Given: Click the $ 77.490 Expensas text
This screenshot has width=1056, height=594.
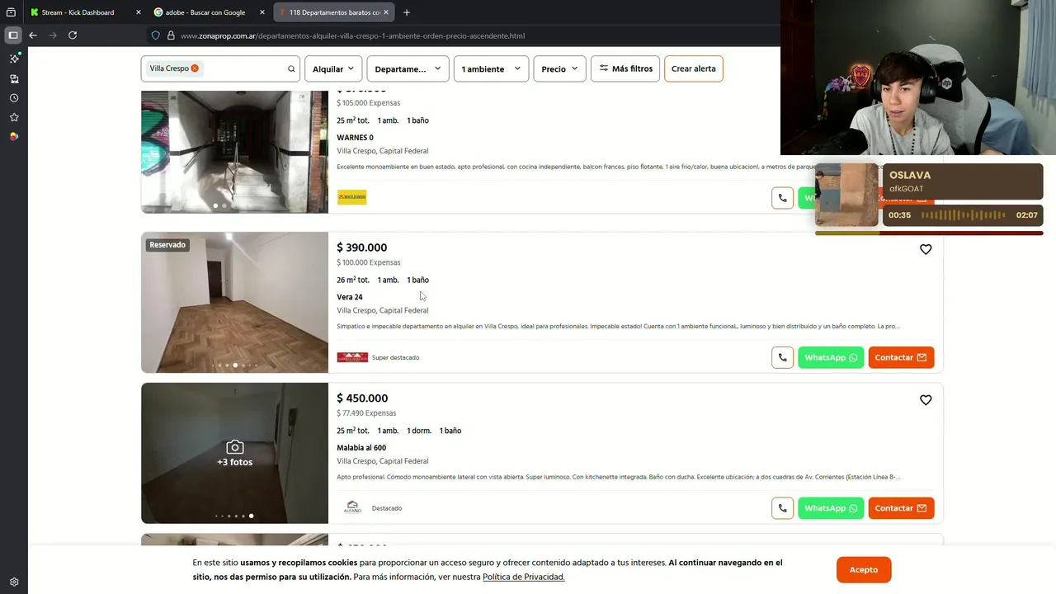Looking at the screenshot, I should 366,413.
